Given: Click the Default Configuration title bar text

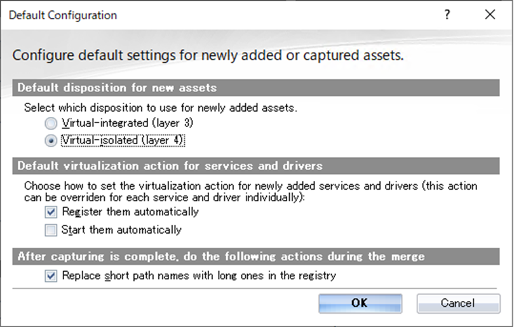Looking at the screenshot, I should [x=63, y=15].
